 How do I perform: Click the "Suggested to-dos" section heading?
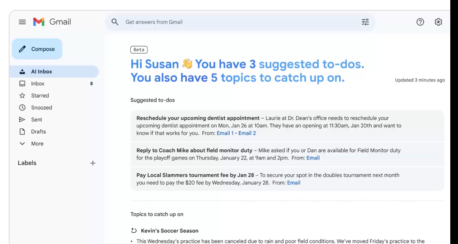(x=153, y=100)
